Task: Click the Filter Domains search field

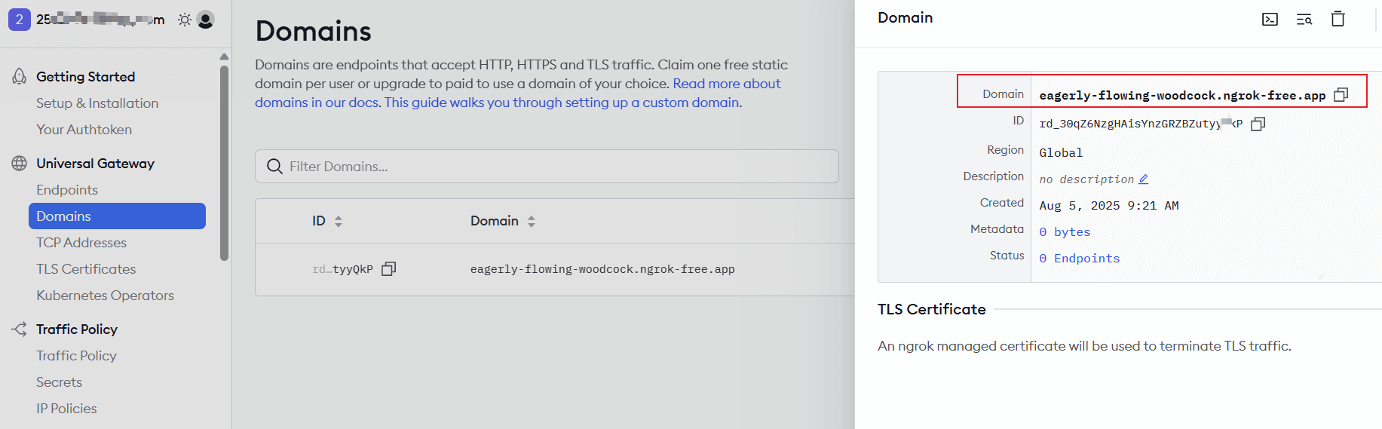Action: (547, 167)
